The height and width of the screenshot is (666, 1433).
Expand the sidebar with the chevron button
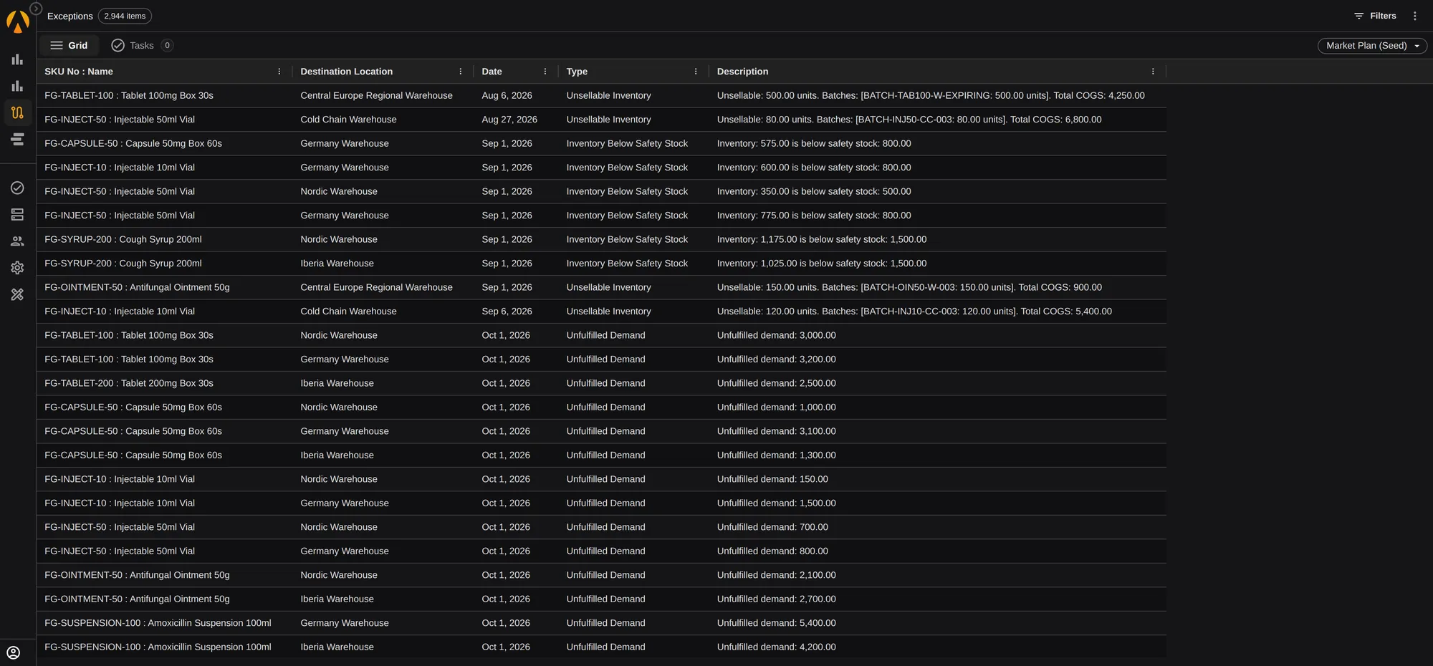pyautogui.click(x=36, y=9)
